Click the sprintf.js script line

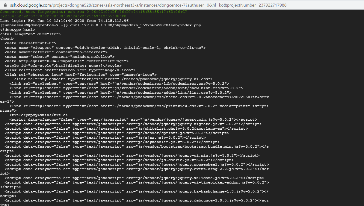(x=117, y=133)
